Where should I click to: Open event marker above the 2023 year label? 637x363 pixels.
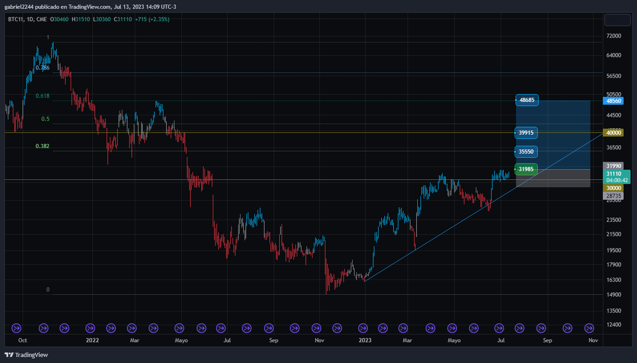363,328
